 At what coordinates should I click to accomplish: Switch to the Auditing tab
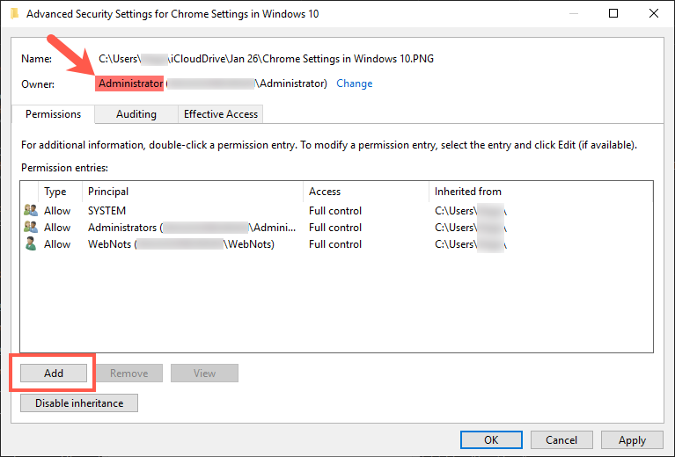[x=136, y=114]
